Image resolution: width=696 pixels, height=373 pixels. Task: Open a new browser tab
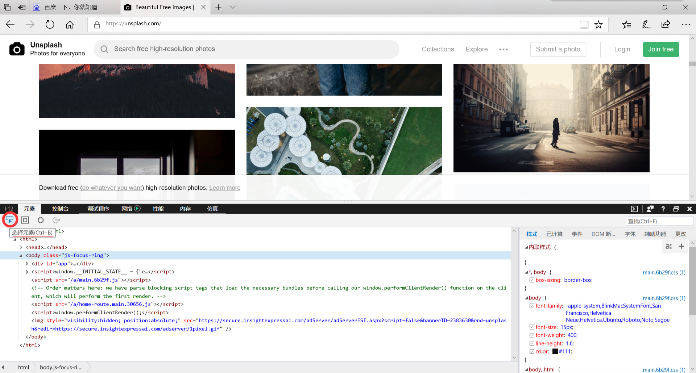point(218,7)
